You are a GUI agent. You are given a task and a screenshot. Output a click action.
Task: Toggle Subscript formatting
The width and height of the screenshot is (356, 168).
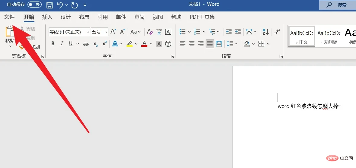tap(95, 44)
